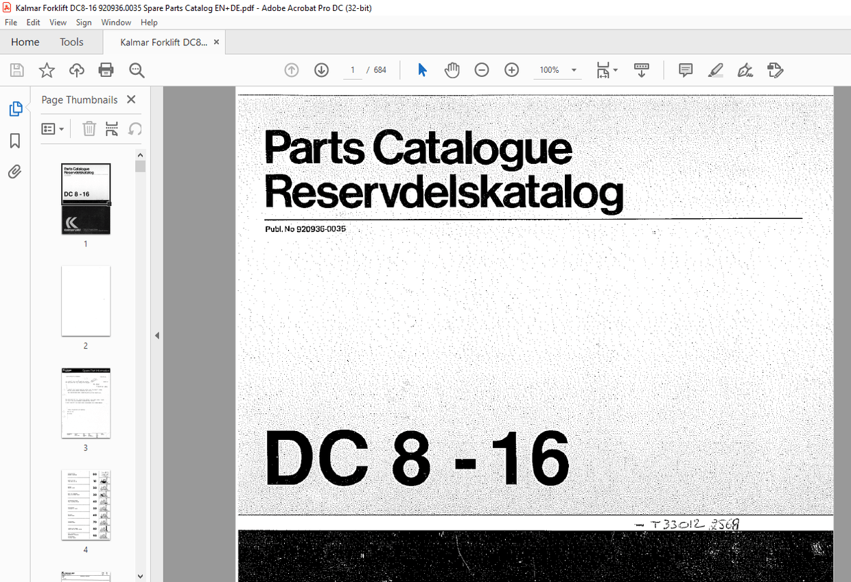Click the zoom out minus button
This screenshot has height=582, width=851.
[x=481, y=69]
